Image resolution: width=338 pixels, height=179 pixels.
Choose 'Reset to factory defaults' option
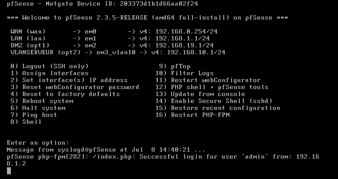[x=65, y=94]
